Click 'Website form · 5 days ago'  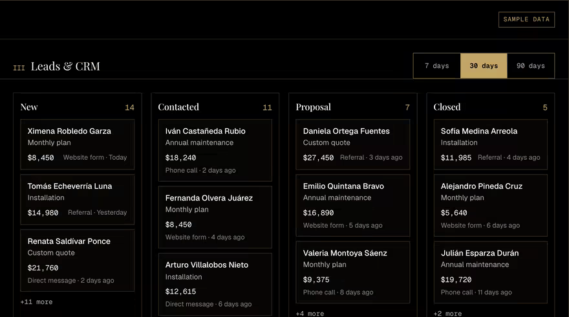pyautogui.click(x=343, y=225)
